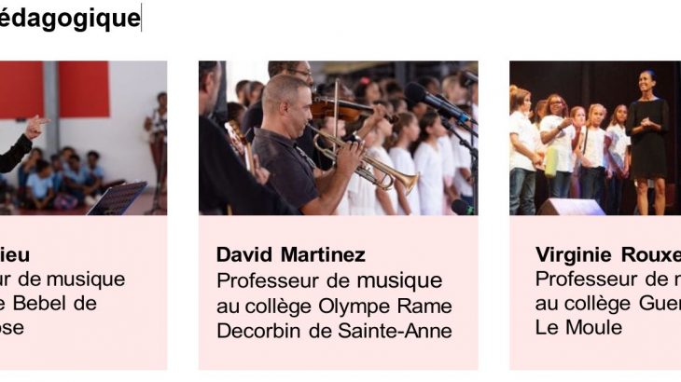Screen dimensions: 681x382
Task: Click the text "Decorbin de Sainte-Anne"
Action: (334, 330)
